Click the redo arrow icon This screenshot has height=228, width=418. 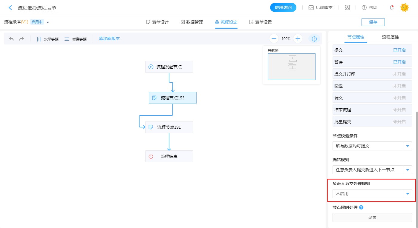[x=22, y=39]
